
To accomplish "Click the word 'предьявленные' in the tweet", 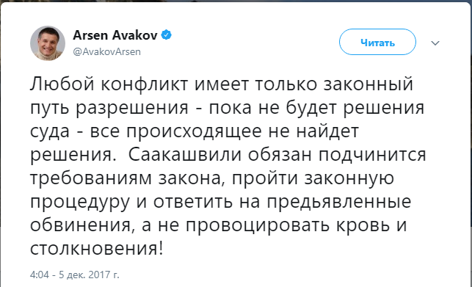I will [x=339, y=203].
